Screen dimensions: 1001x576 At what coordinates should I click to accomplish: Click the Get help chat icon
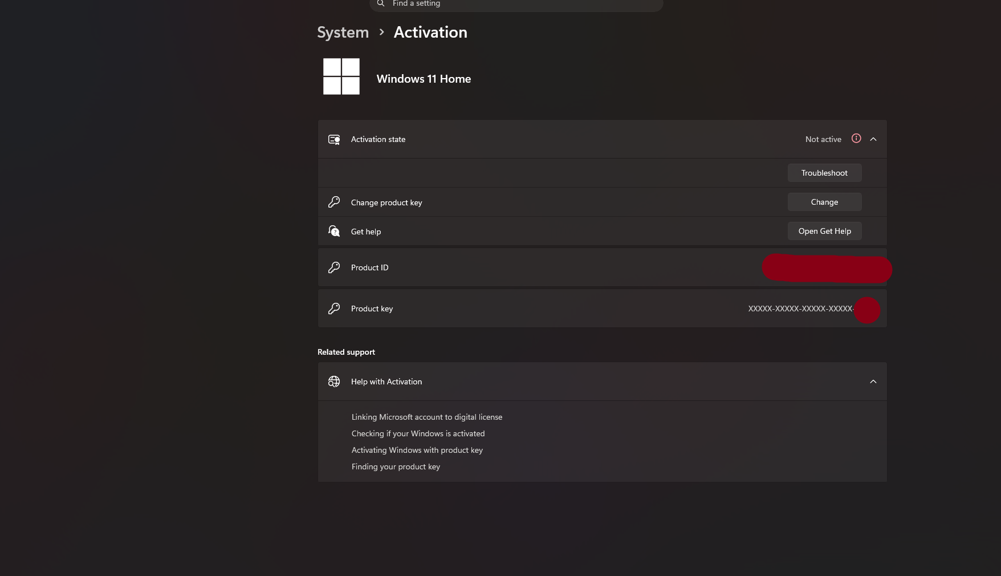334,231
